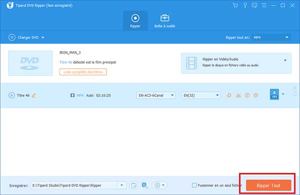Click the IRON_MAN_3 disc title text
The image size is (300, 195).
pyautogui.click(x=70, y=53)
